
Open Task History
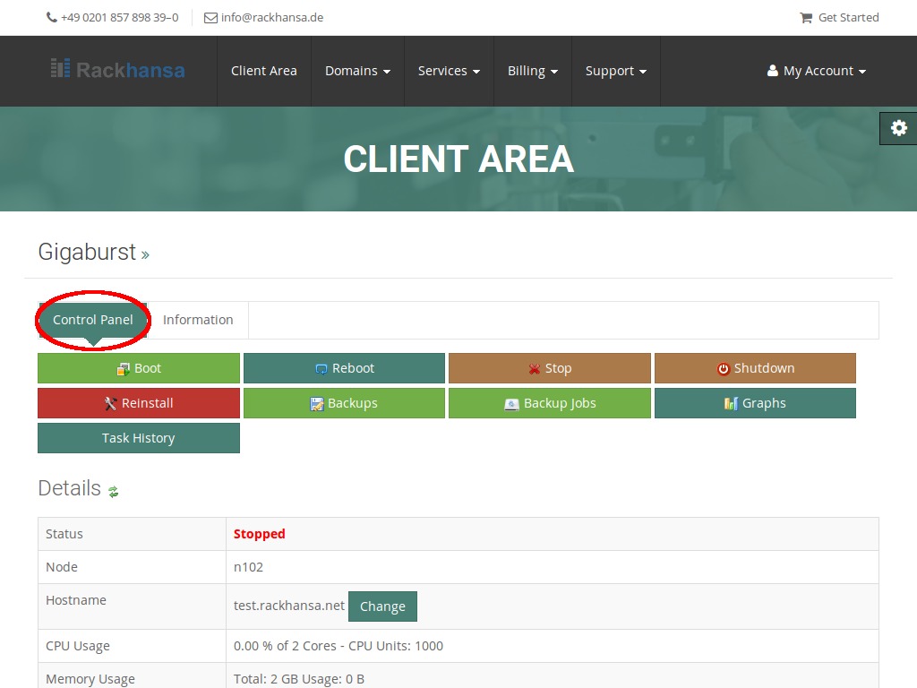pyautogui.click(x=139, y=438)
